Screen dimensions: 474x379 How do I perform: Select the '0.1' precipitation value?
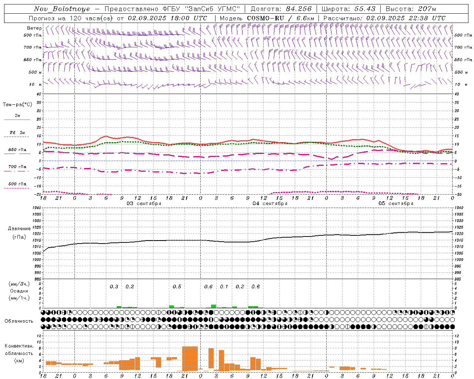point(224,286)
